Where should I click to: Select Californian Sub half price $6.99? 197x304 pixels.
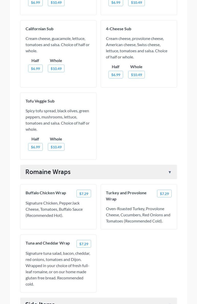[35, 68]
